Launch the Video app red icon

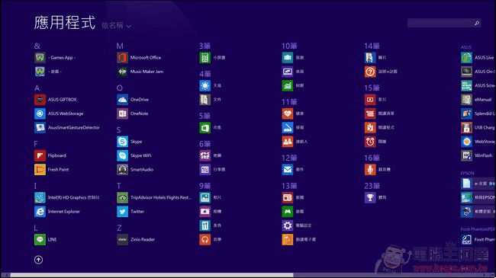[x=370, y=100]
